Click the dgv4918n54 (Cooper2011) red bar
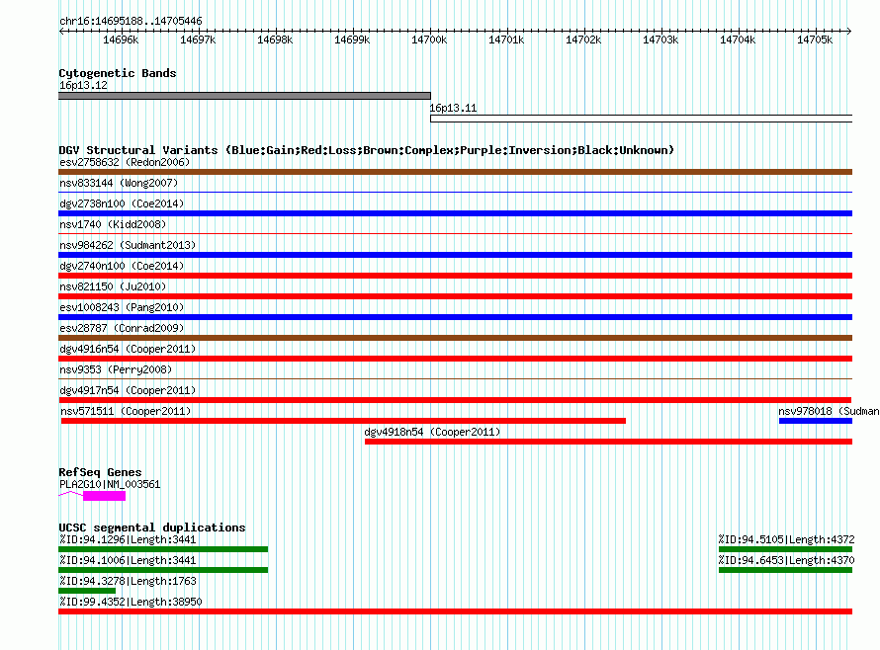The width and height of the screenshot is (880, 650). tap(608, 442)
